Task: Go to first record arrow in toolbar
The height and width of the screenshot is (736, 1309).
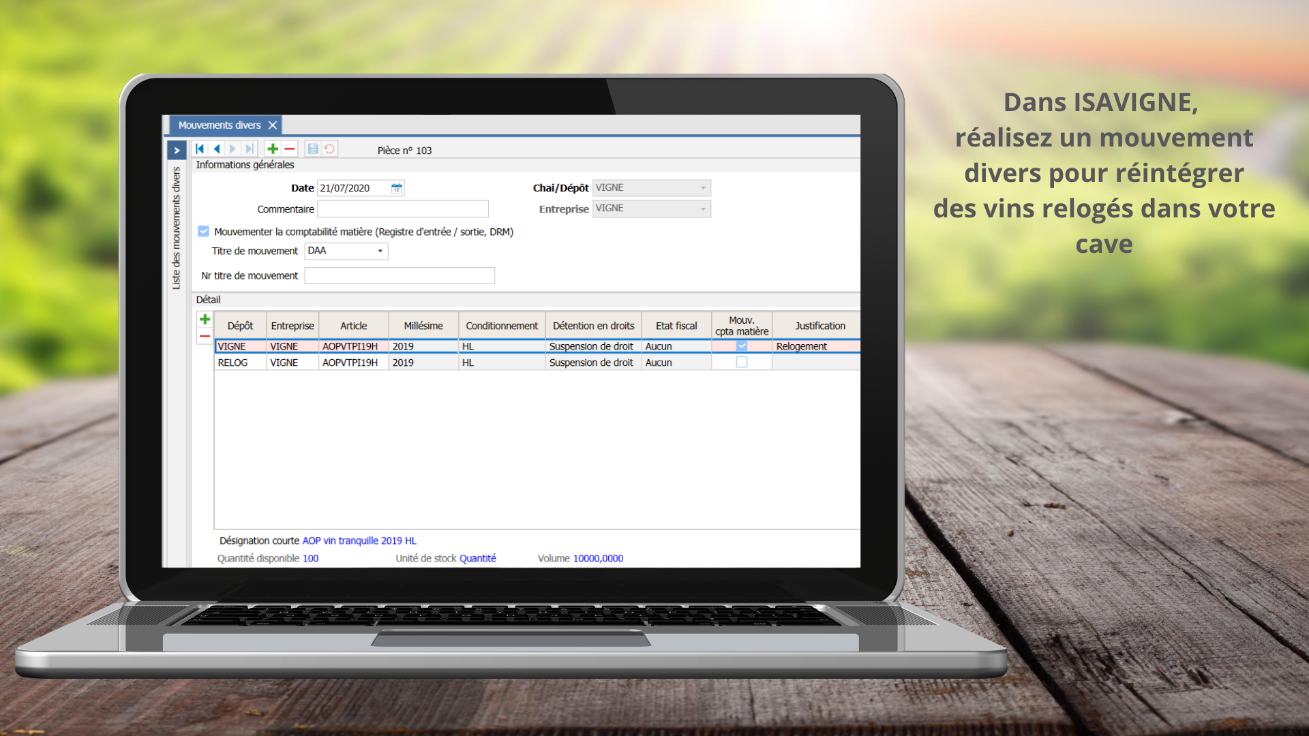Action: pos(200,149)
